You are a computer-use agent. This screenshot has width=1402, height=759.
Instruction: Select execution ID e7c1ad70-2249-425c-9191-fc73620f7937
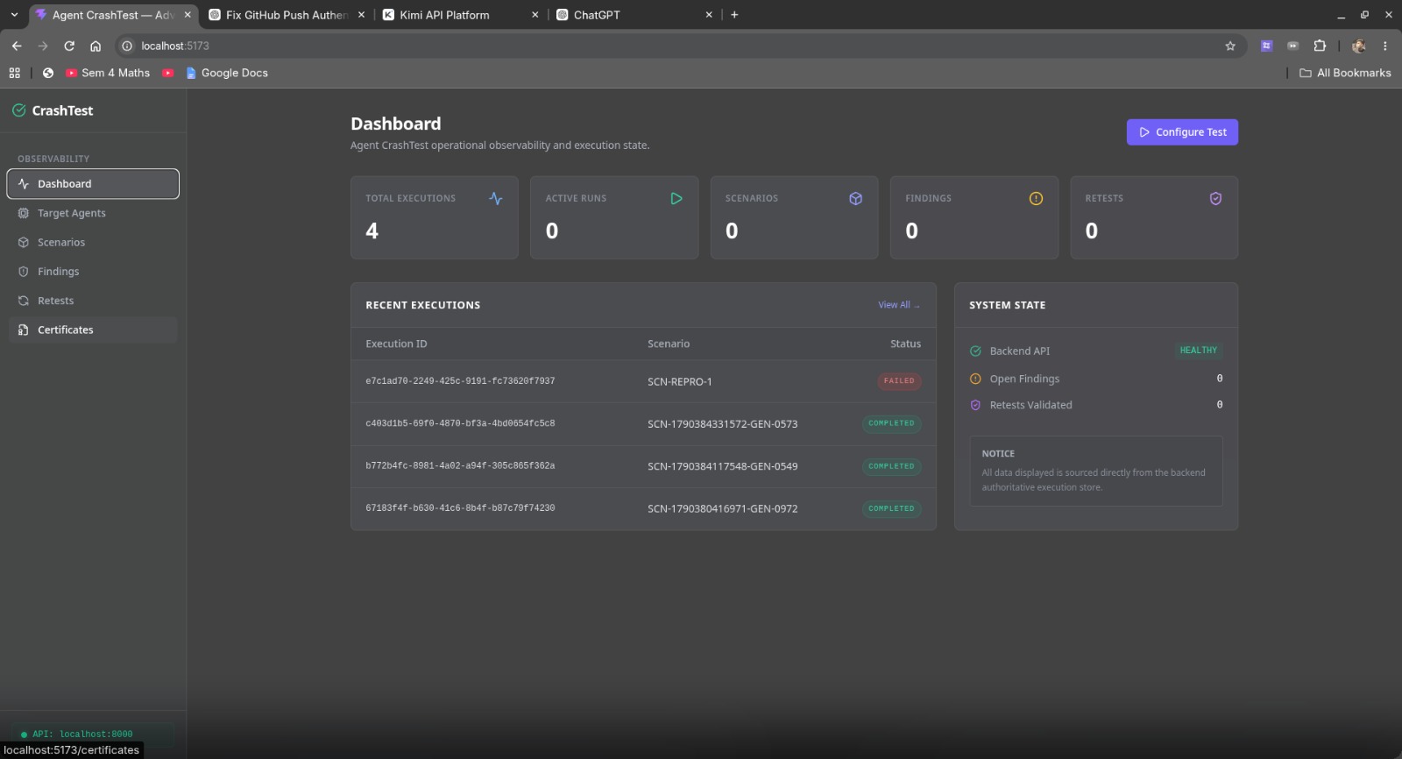click(x=460, y=381)
